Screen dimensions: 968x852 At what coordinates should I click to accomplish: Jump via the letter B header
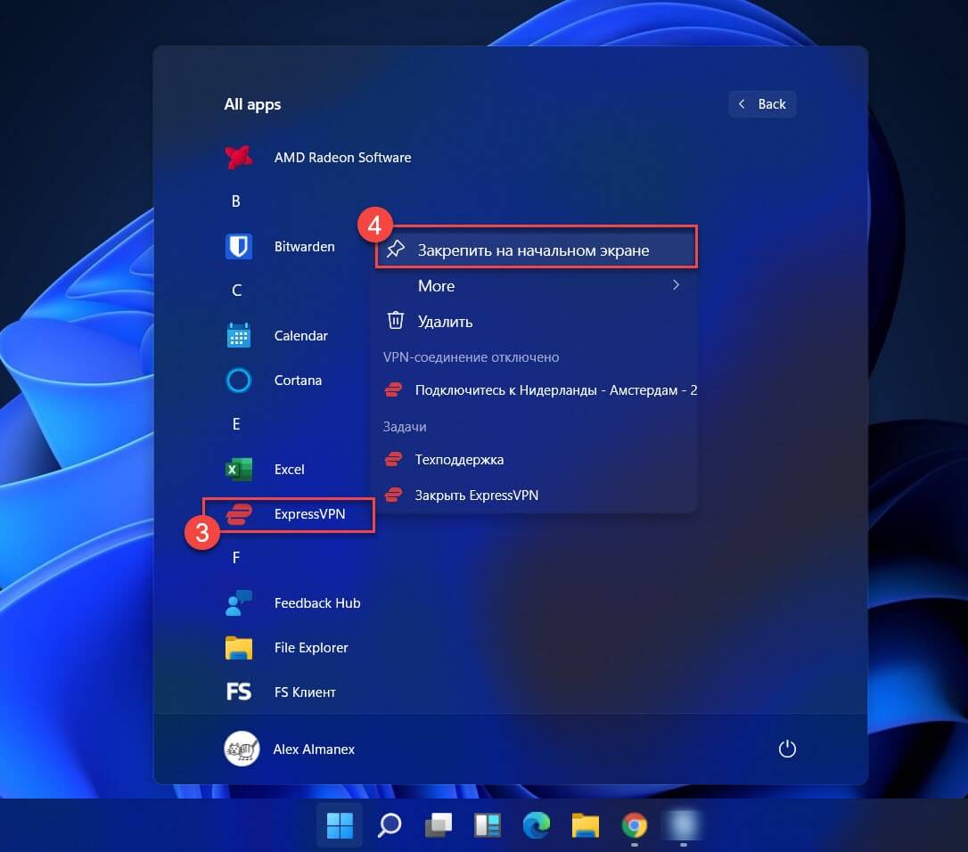click(236, 201)
